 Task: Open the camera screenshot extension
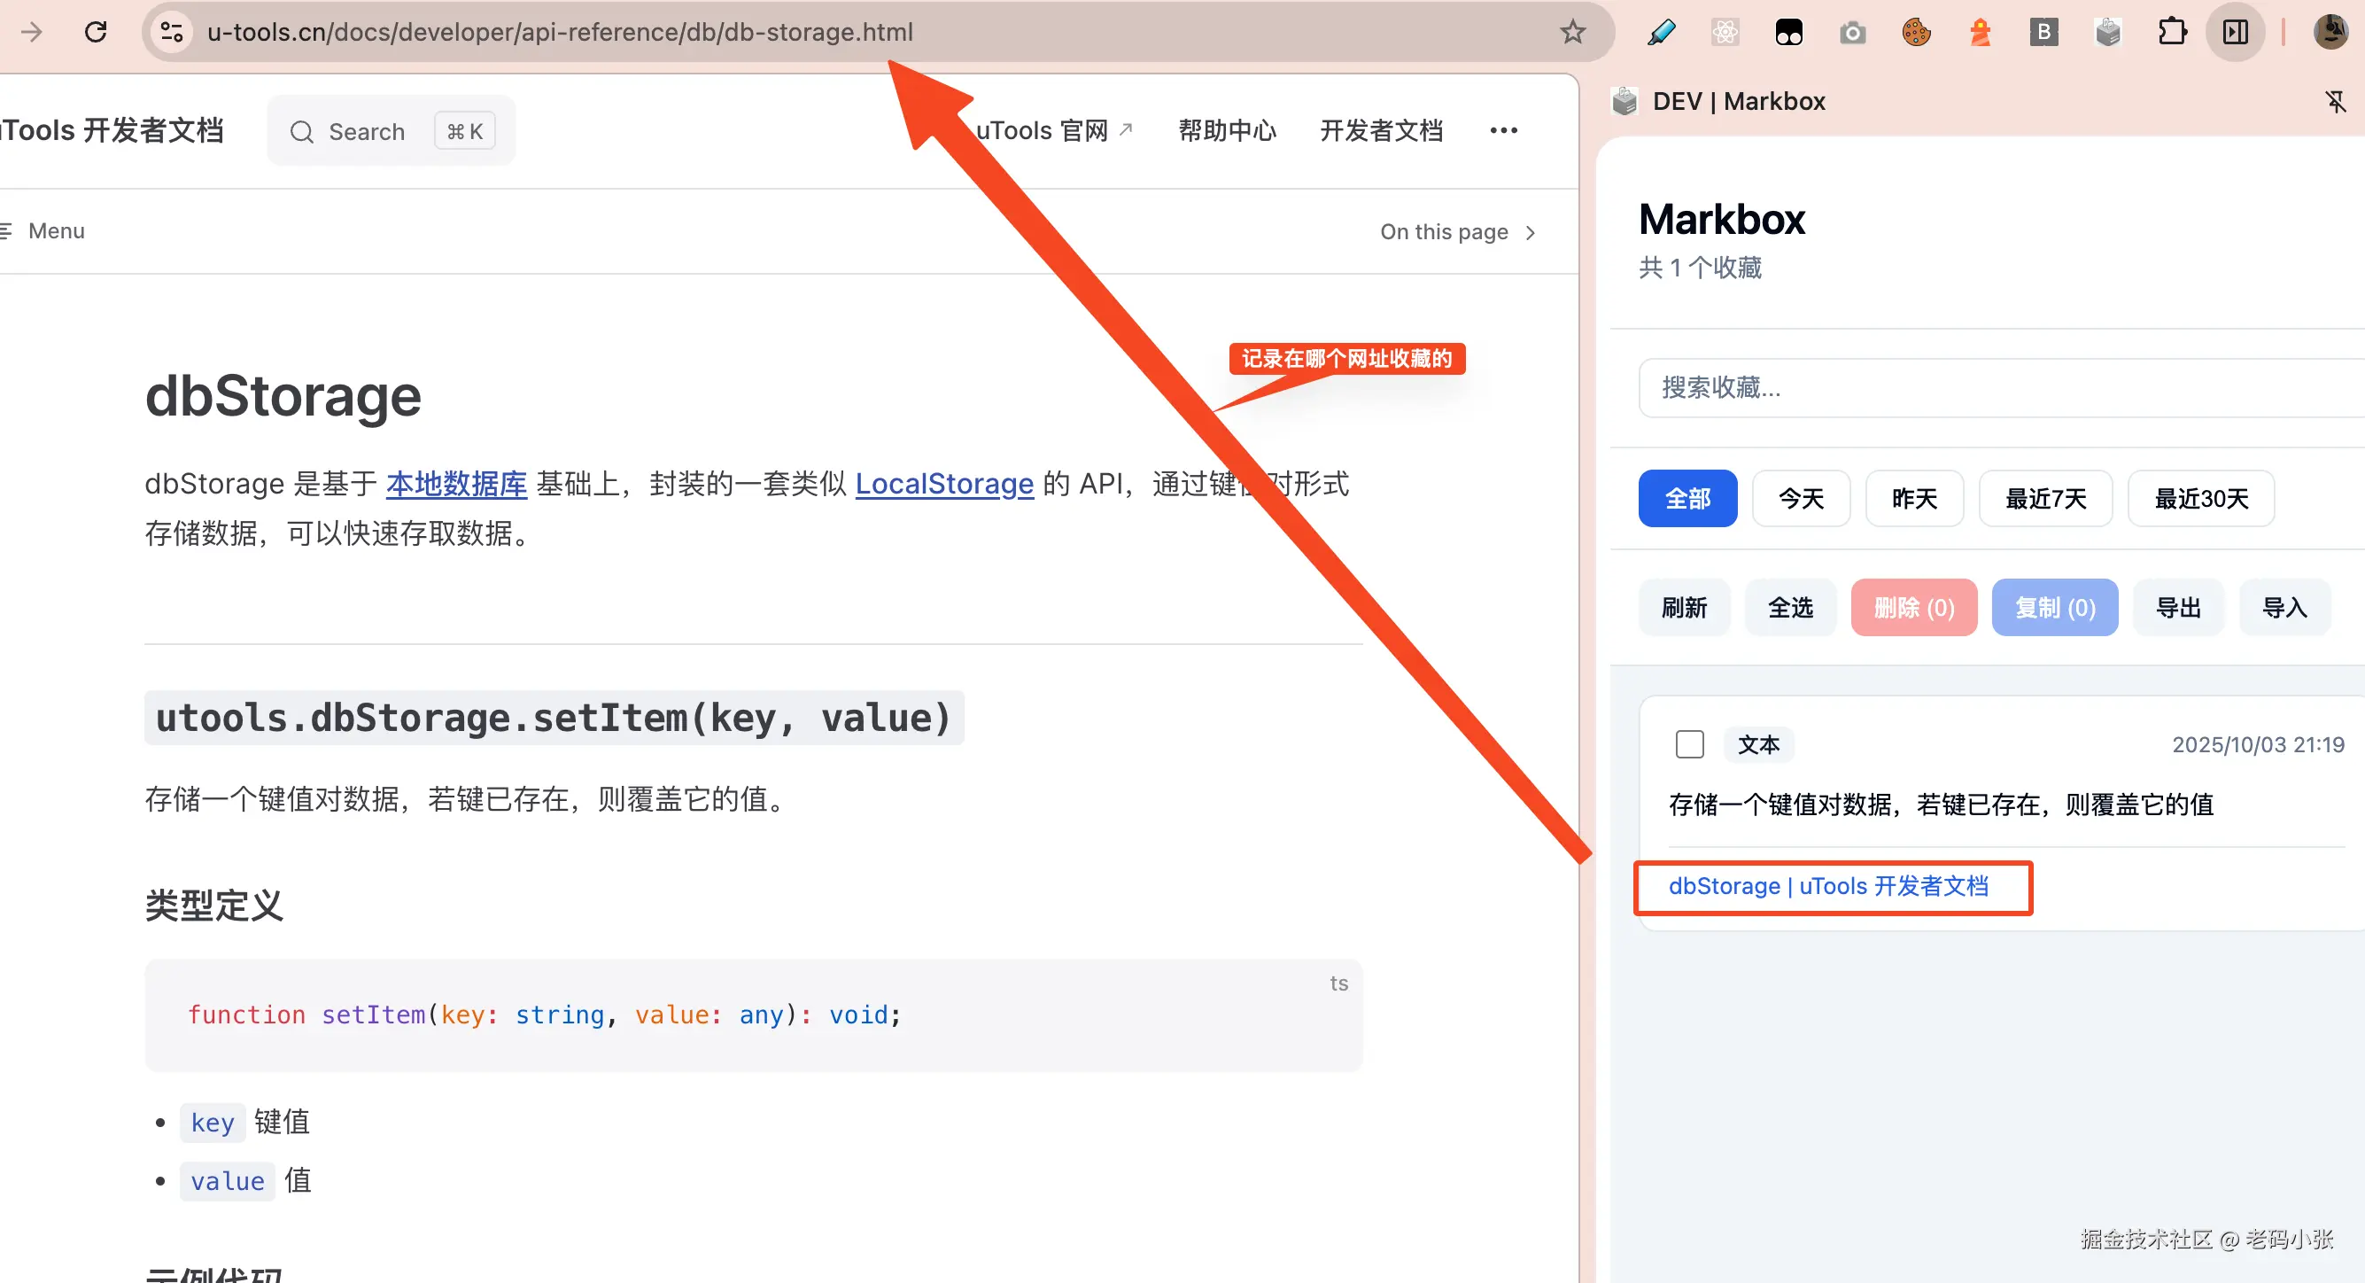[1852, 33]
